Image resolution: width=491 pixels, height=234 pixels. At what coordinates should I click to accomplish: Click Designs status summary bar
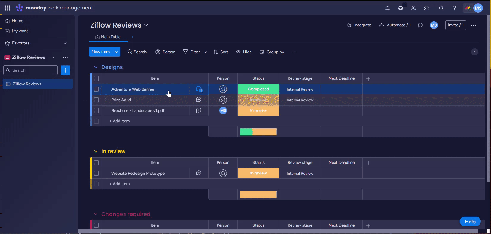pos(258,132)
